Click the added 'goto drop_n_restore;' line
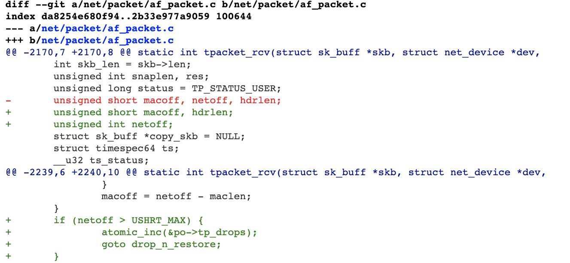Viewport: 570px width, 263px height. [x=161, y=244]
